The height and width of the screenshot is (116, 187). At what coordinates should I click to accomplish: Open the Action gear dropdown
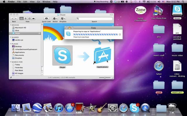click(x=55, y=19)
